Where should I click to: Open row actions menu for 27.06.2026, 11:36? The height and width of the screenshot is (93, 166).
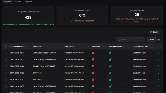point(158,80)
